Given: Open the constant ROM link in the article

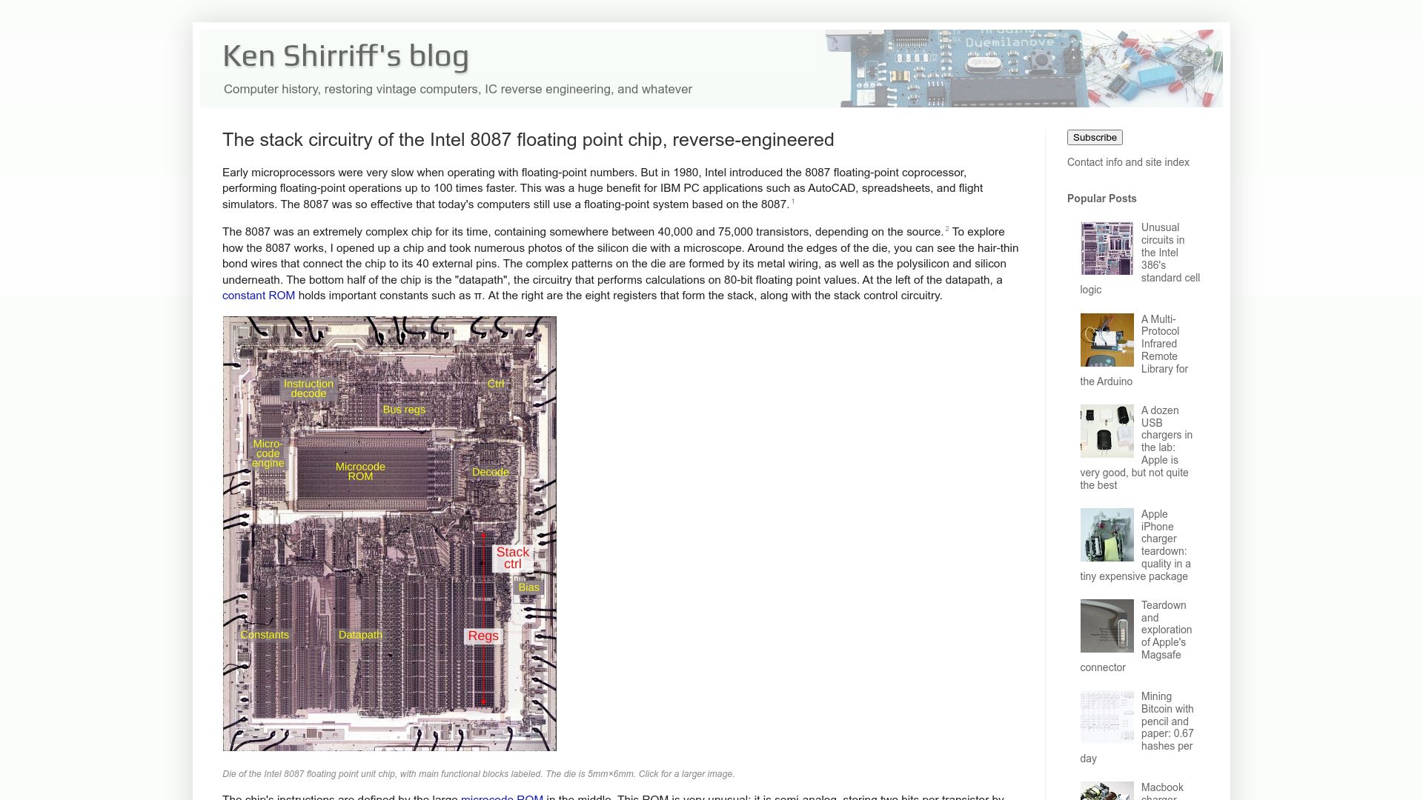Looking at the screenshot, I should [x=259, y=296].
